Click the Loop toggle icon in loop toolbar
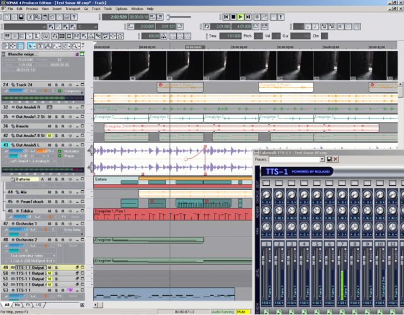Viewport: 404px width, 315px height. coord(206,26)
